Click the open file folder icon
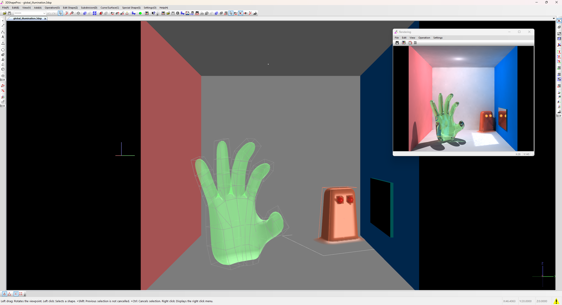The height and width of the screenshot is (305, 562). tap(5, 13)
